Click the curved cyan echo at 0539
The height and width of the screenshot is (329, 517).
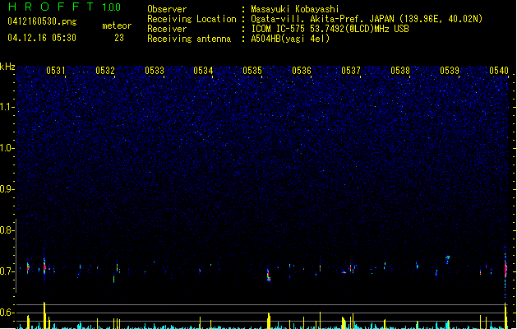click(x=447, y=259)
